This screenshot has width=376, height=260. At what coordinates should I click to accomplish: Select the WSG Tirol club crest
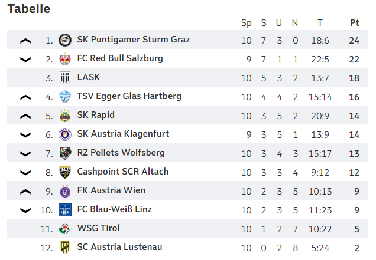click(65, 229)
